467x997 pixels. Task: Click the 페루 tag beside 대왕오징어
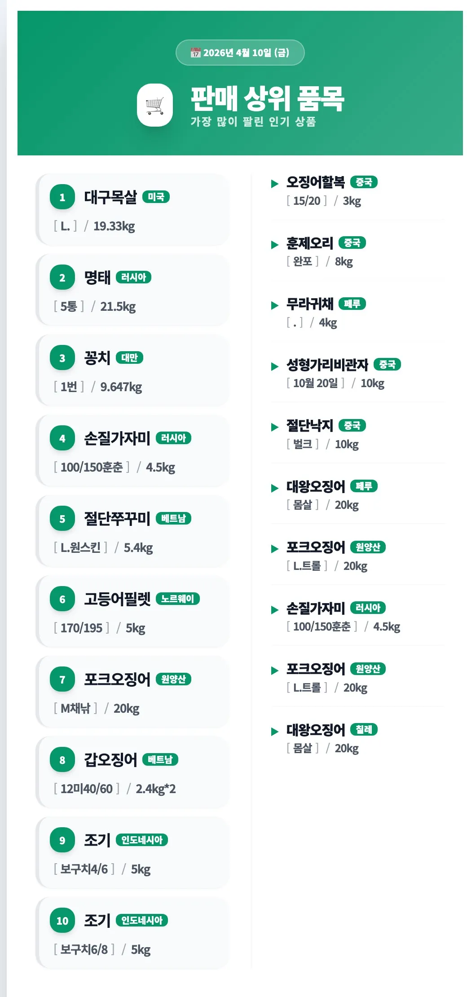click(364, 486)
